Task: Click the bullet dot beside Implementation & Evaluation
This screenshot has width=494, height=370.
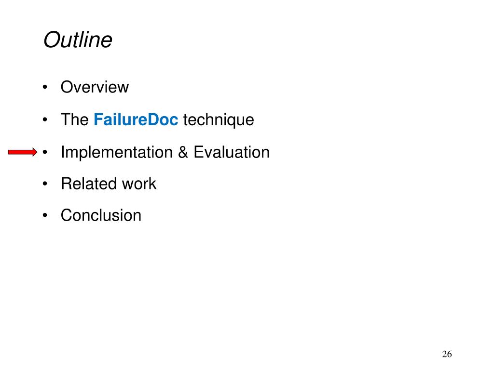Action: (x=45, y=153)
